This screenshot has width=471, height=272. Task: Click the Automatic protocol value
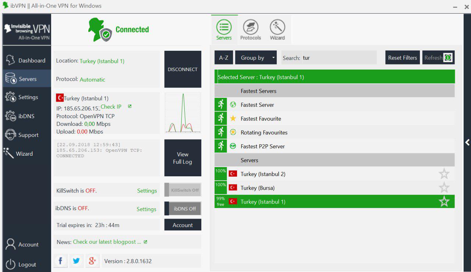92,80
